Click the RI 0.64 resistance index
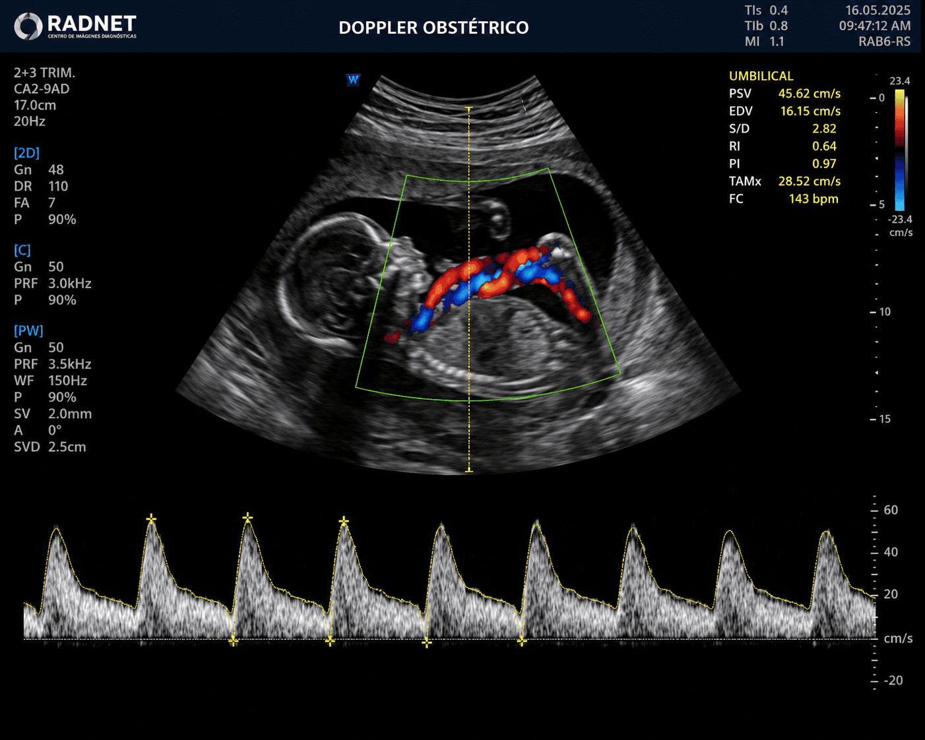This screenshot has height=740, width=925. click(x=782, y=146)
